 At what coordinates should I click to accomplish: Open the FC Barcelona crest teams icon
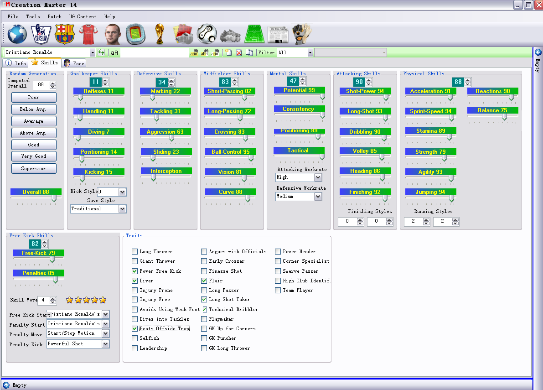click(x=65, y=34)
